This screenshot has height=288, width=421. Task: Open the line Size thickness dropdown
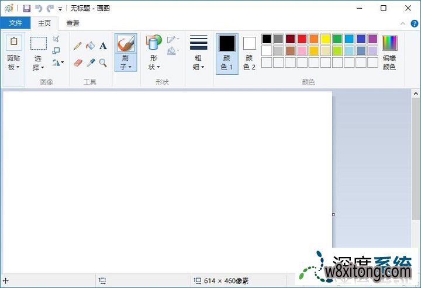(x=199, y=63)
